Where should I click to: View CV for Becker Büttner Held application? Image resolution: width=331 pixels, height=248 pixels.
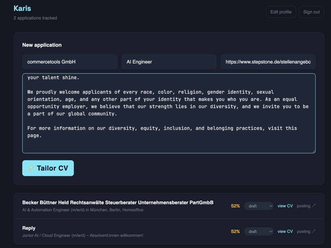click(285, 206)
